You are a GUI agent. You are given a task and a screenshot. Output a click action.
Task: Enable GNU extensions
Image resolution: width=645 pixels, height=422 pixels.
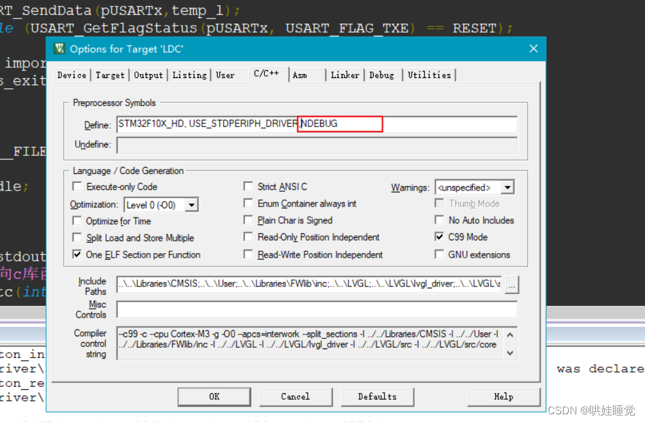click(440, 253)
